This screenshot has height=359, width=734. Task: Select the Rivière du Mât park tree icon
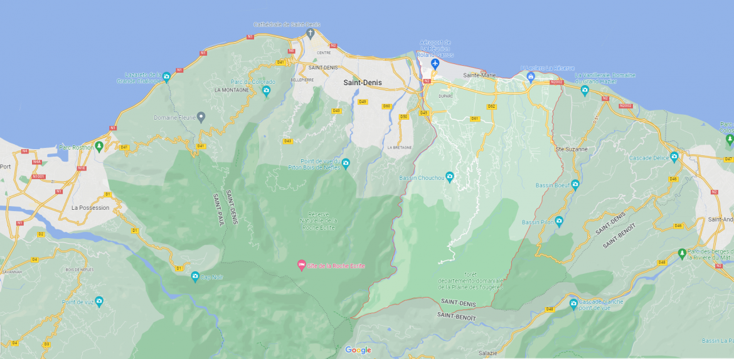(682, 254)
